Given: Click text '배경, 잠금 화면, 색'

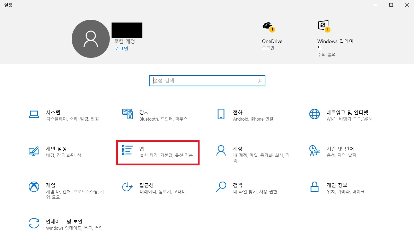Looking at the screenshot, I should pos(64,155).
